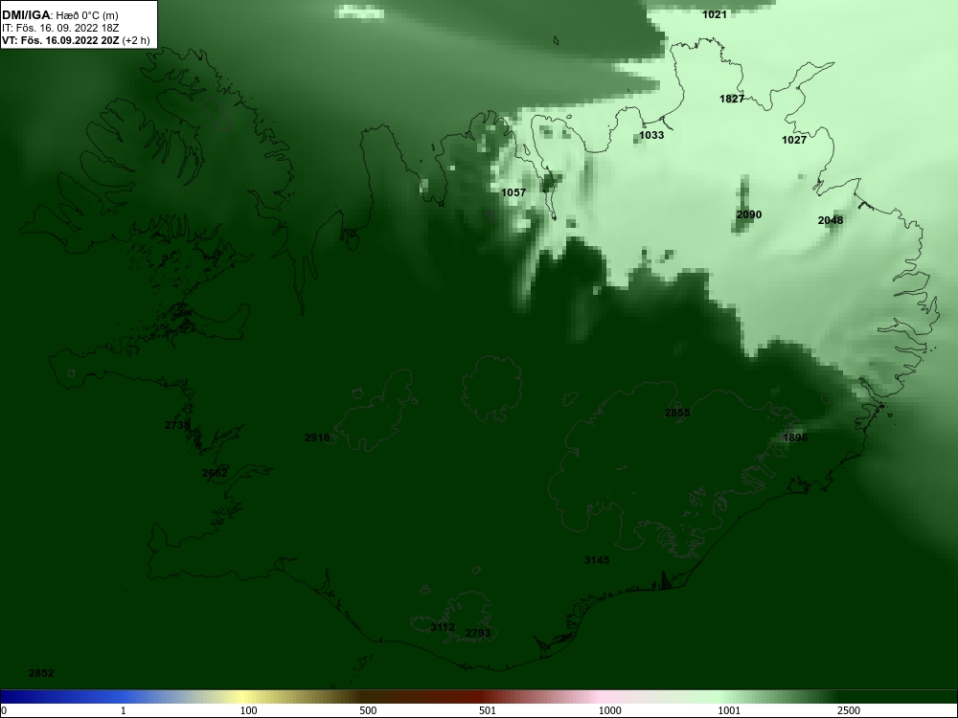Pick the 1027 map value
This screenshot has height=718, width=958.
point(794,141)
